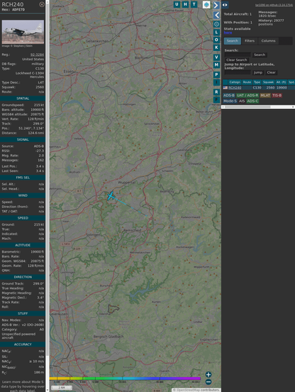Viewport: 295px width, 392px height.
Task: Click the H map toolbar button
Action: [186, 4]
